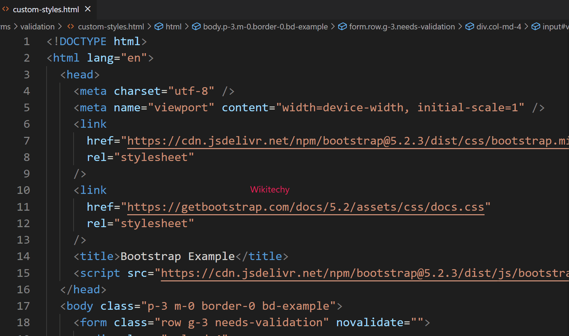
Task: Follow the bootstrap.min.css CDN link on line 7
Action: pyautogui.click(x=315, y=140)
